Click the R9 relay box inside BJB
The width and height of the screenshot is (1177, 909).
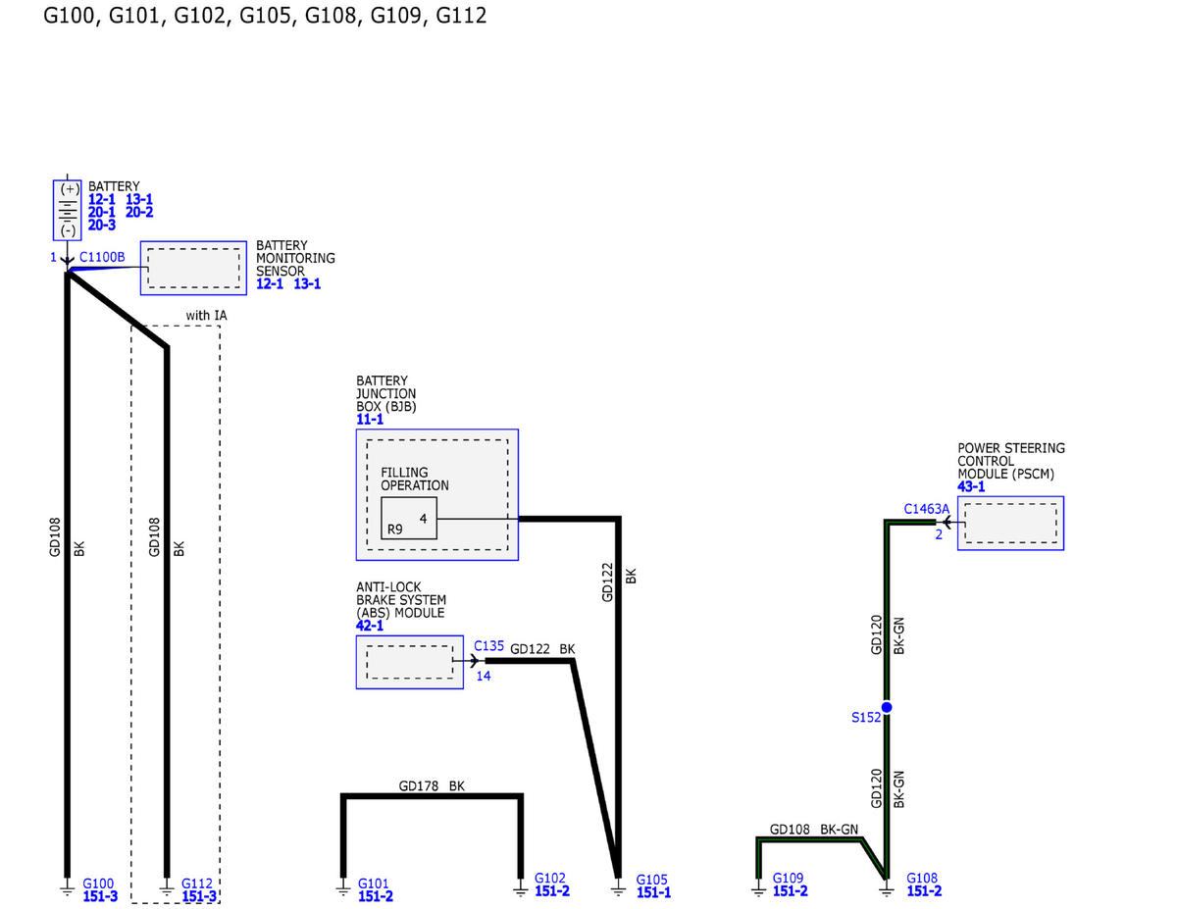(x=408, y=519)
